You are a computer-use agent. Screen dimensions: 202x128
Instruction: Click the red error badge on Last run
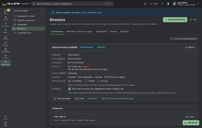pos(85,67)
